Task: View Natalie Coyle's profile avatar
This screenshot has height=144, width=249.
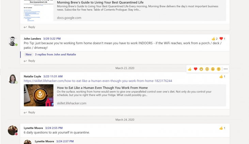Action: 13,79
